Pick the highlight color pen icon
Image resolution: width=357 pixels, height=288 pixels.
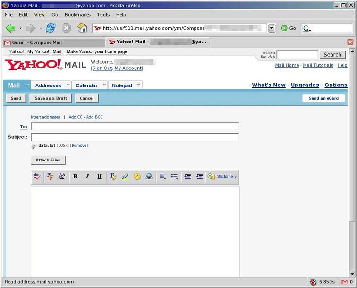tap(125, 177)
